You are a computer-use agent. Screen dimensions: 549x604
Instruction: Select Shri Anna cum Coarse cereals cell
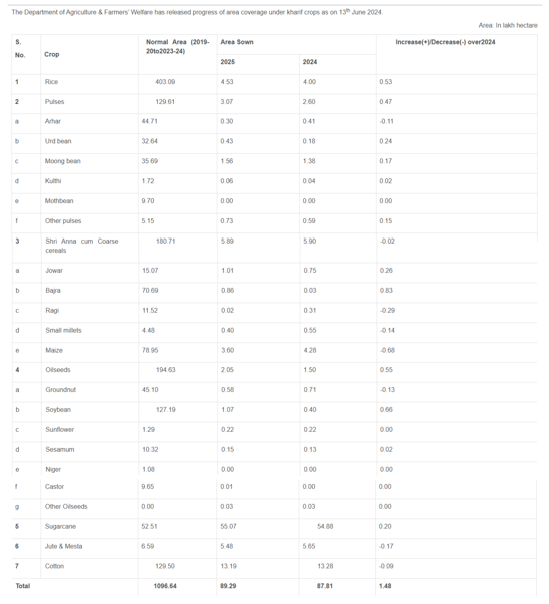[x=81, y=246]
